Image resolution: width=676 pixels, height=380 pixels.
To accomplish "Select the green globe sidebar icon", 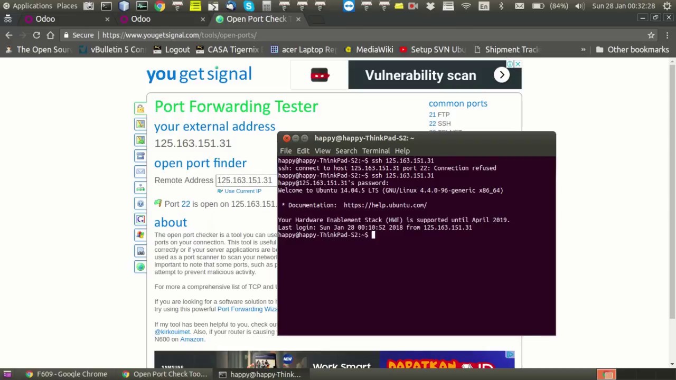I will coord(140,267).
